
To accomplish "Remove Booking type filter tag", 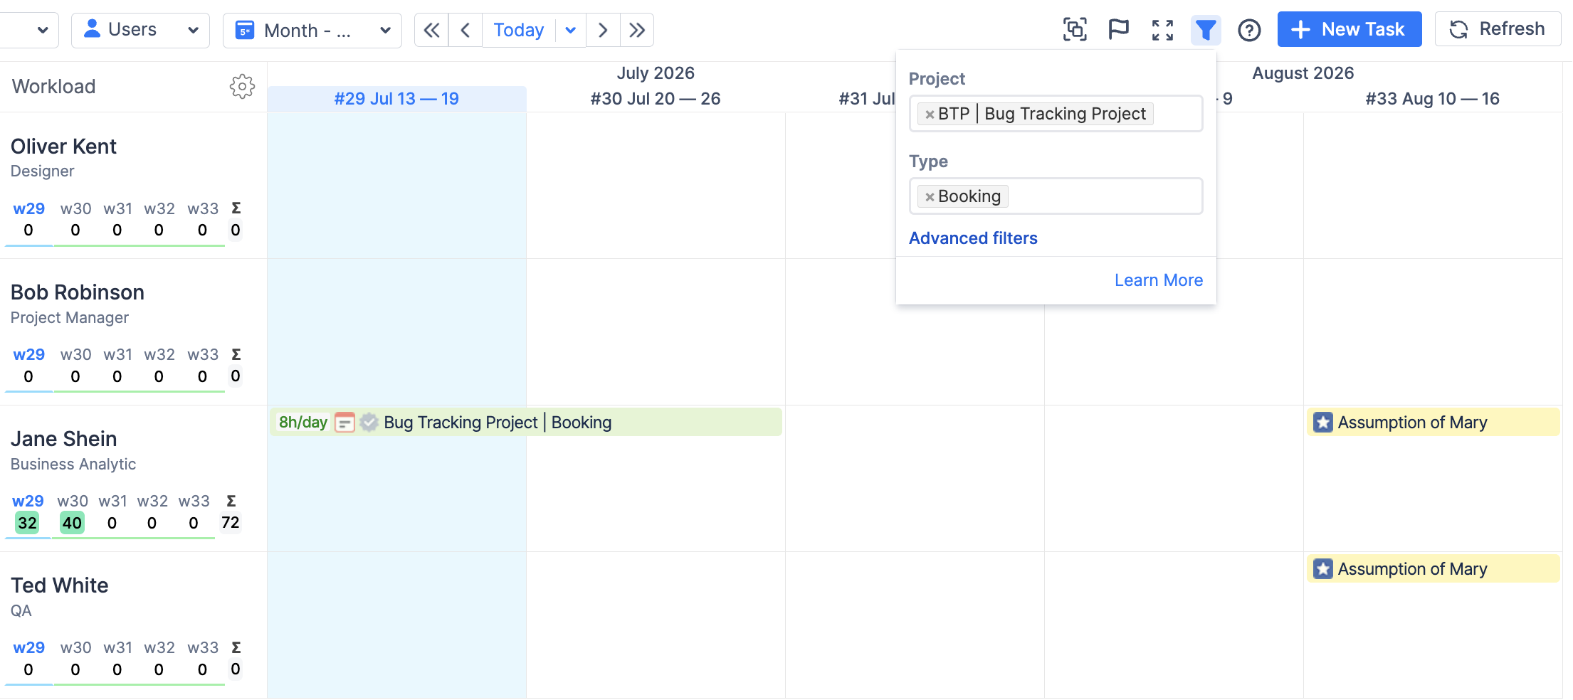I will [929, 196].
